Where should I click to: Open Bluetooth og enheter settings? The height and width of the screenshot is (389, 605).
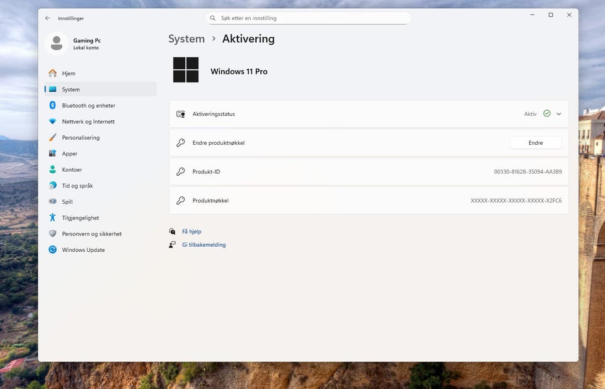[88, 106]
